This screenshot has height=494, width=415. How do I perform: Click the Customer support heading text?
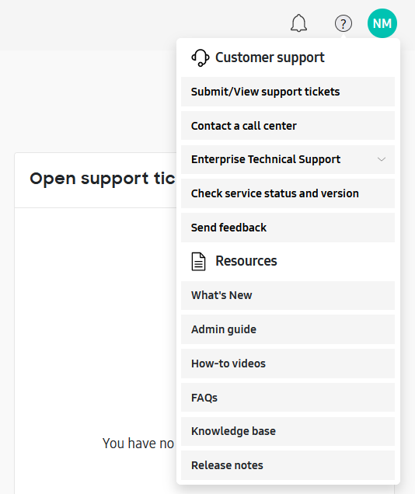tap(270, 57)
